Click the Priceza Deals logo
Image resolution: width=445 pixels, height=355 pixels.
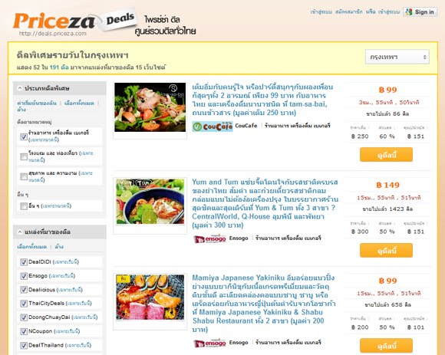pyautogui.click(x=74, y=22)
